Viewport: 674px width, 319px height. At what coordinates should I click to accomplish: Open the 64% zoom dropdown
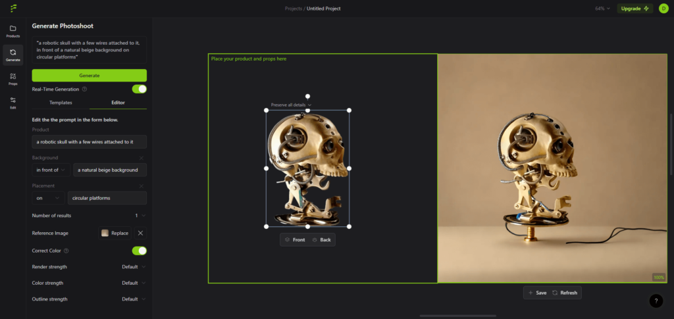click(603, 9)
